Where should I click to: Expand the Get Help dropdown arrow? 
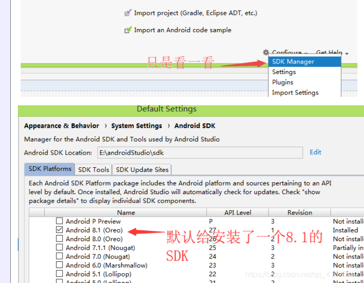click(347, 54)
